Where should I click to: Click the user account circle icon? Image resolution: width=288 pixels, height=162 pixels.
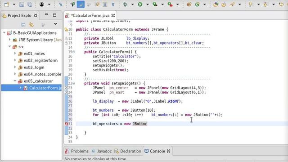(x=42, y=4)
